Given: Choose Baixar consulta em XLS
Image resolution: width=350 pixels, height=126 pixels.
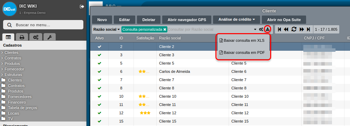Looking at the screenshot, I should [242, 40].
